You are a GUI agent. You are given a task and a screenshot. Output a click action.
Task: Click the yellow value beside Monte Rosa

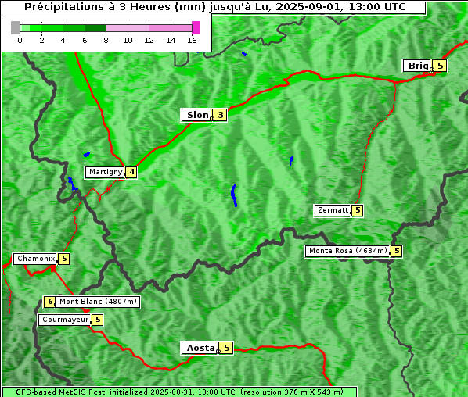397,251
